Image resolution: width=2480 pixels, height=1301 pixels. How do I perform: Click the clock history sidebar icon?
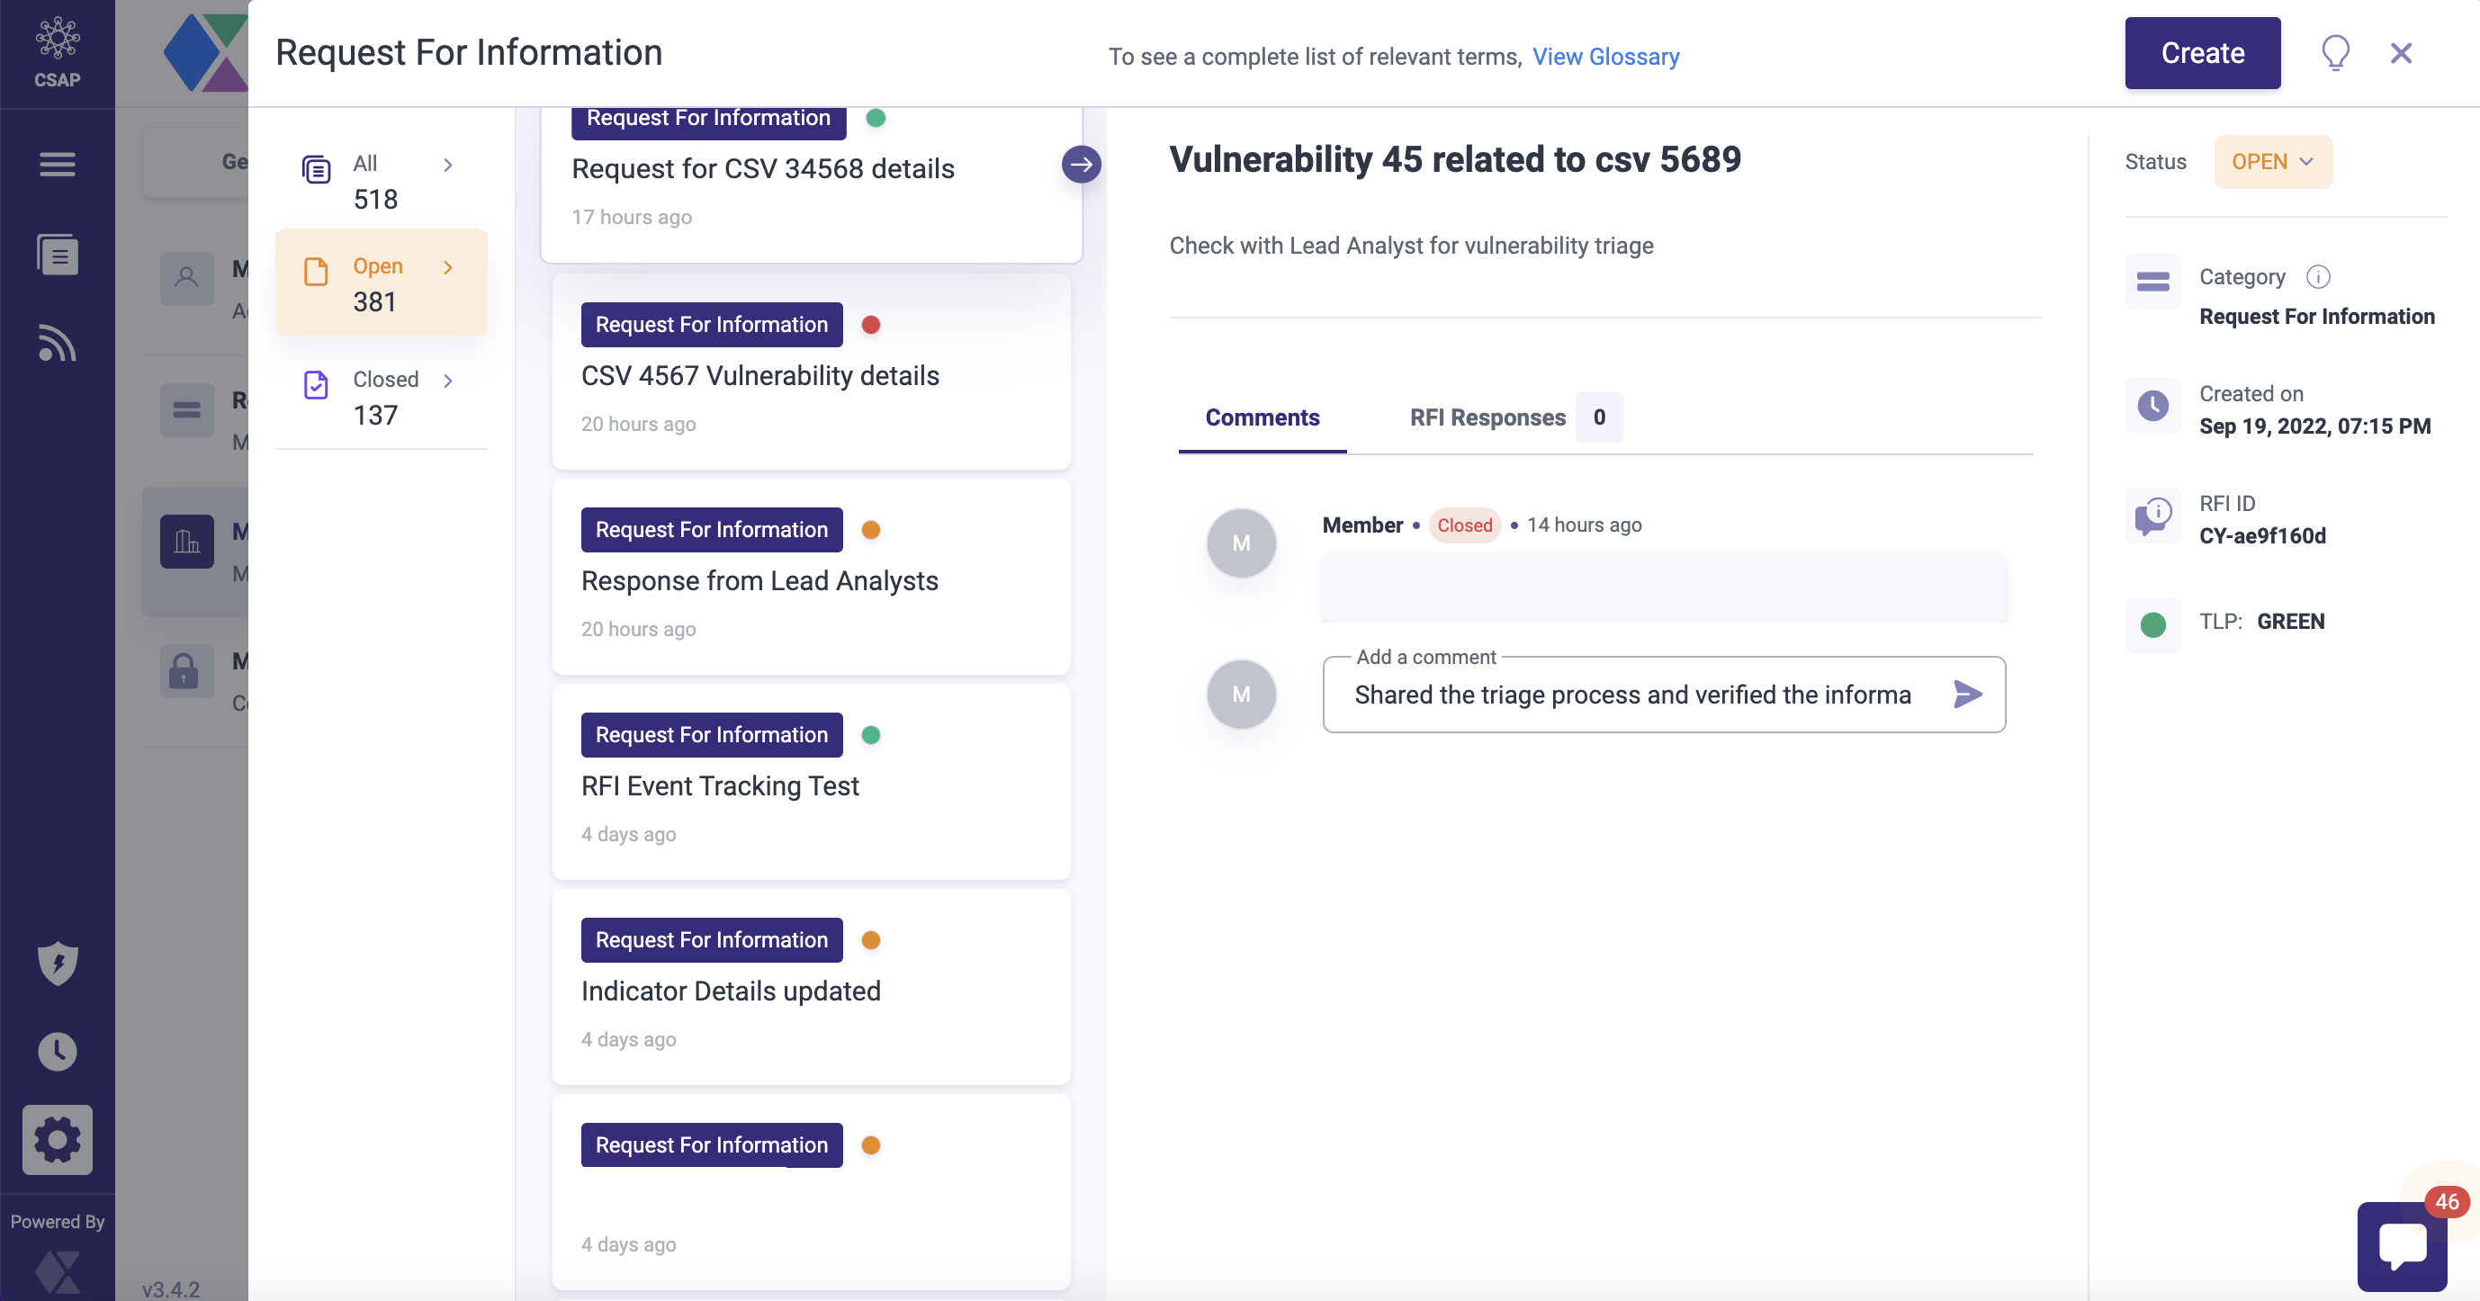tap(57, 1051)
